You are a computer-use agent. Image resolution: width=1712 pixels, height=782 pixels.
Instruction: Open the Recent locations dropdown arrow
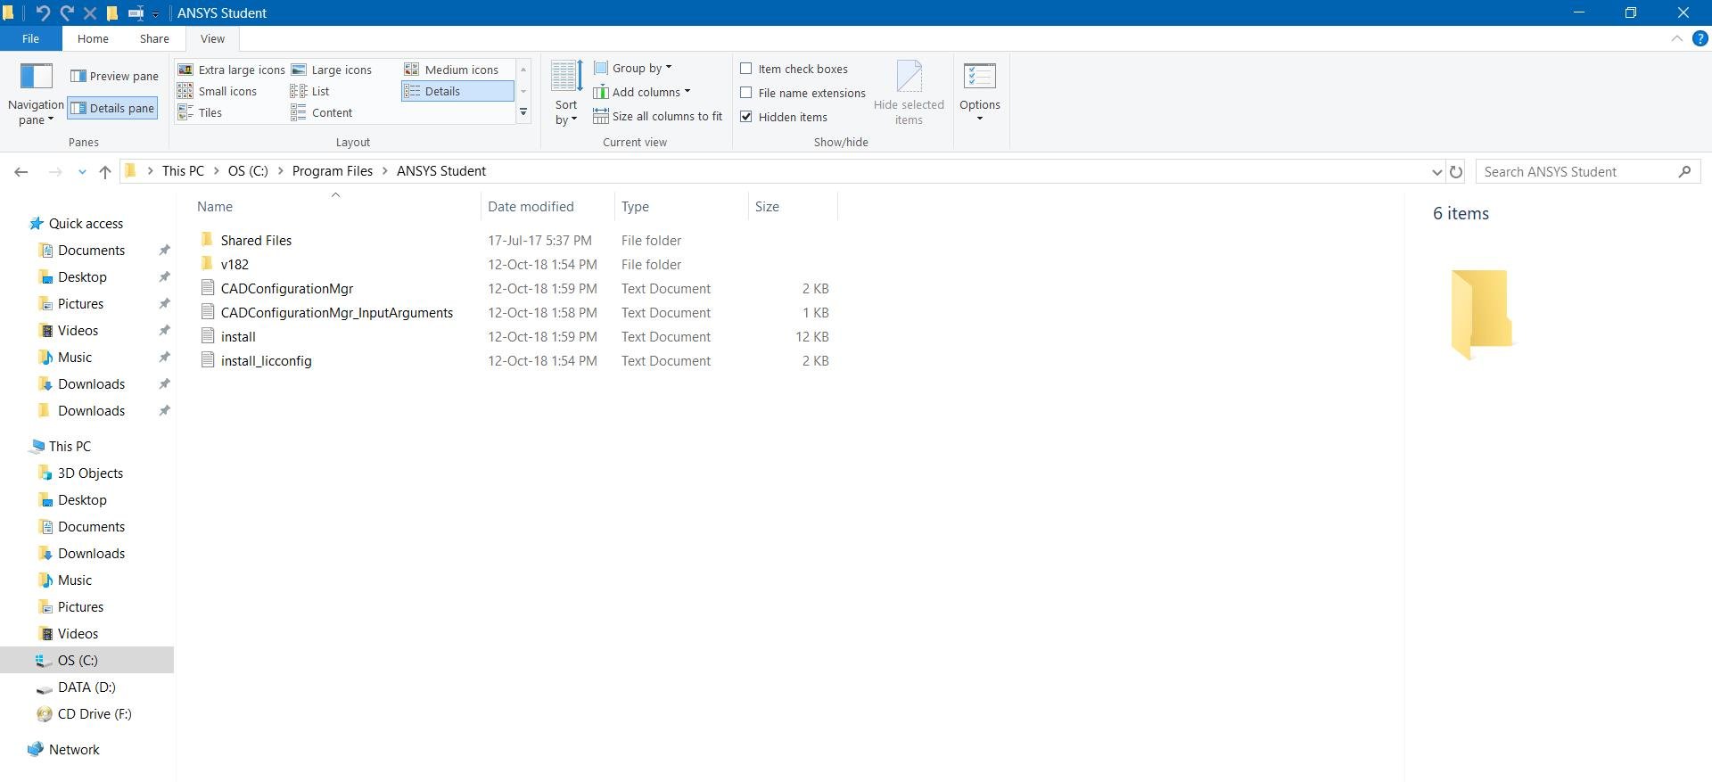coord(82,172)
